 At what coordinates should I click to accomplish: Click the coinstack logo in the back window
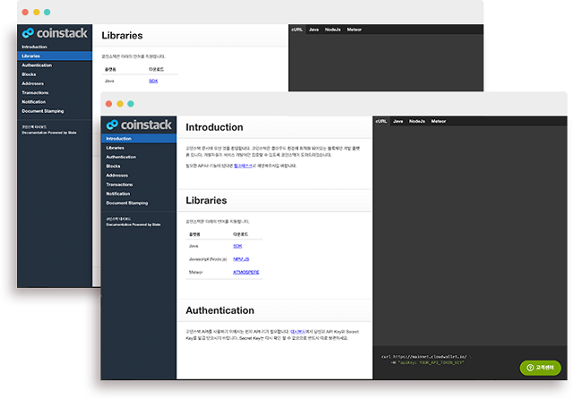(55, 33)
